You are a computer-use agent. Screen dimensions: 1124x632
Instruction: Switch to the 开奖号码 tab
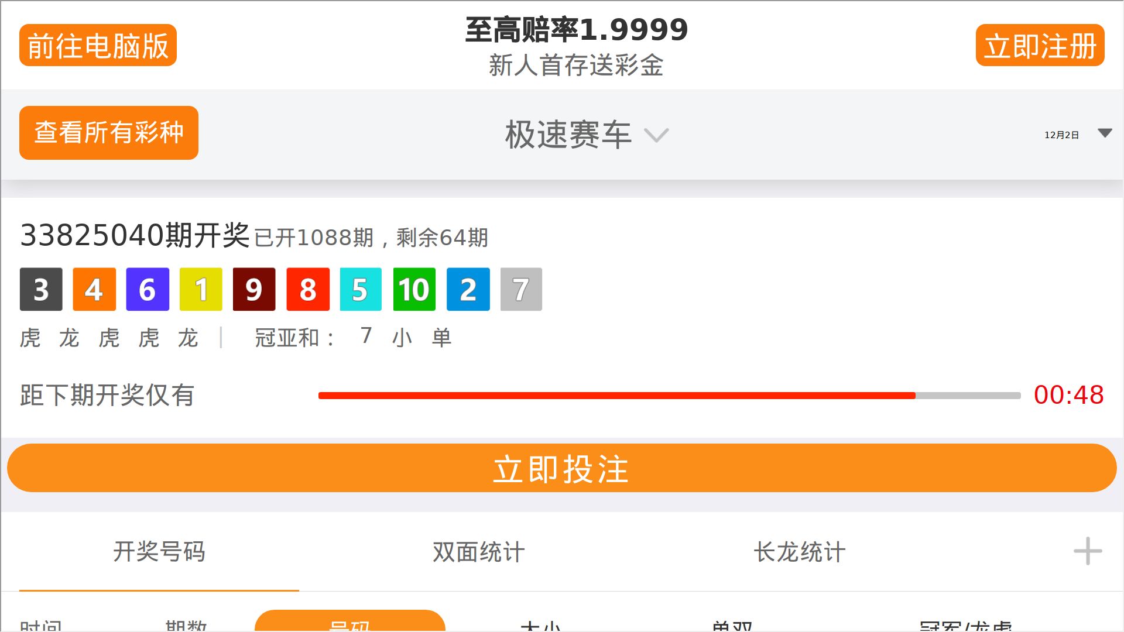[159, 551]
